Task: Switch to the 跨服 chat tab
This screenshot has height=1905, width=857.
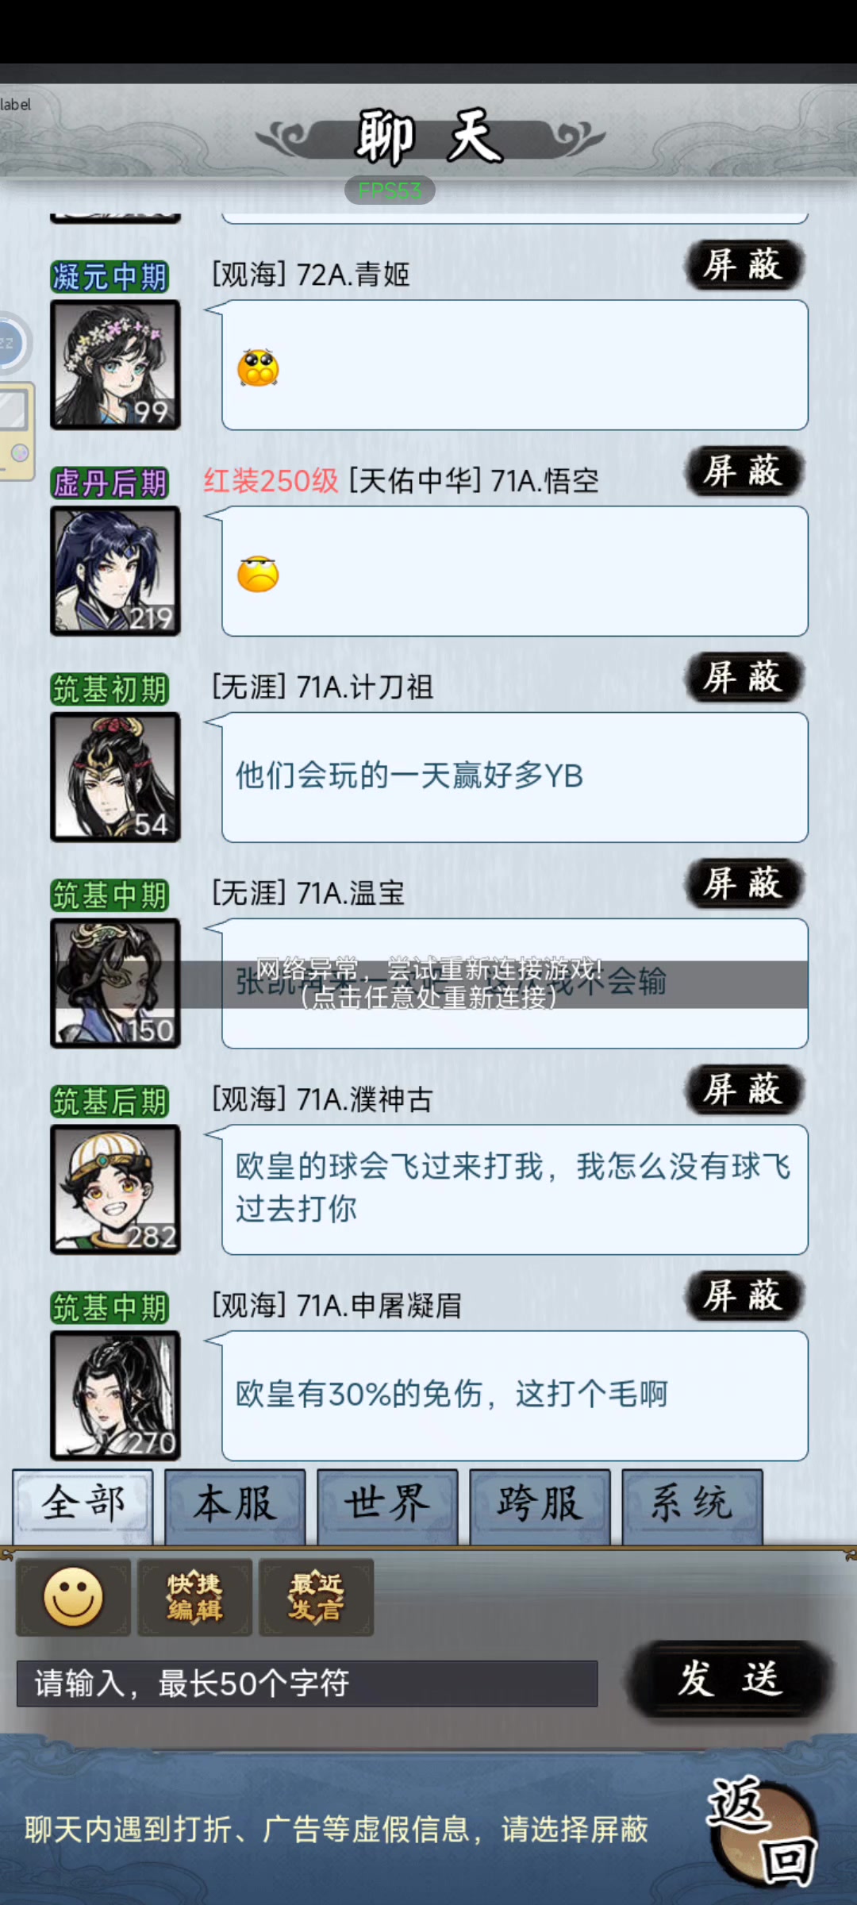Action: click(540, 1506)
